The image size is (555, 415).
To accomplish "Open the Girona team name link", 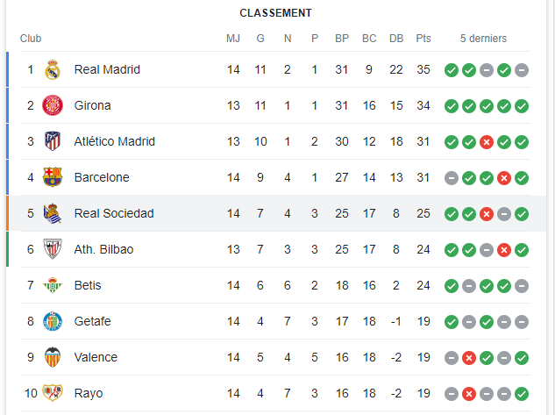I will point(92,105).
